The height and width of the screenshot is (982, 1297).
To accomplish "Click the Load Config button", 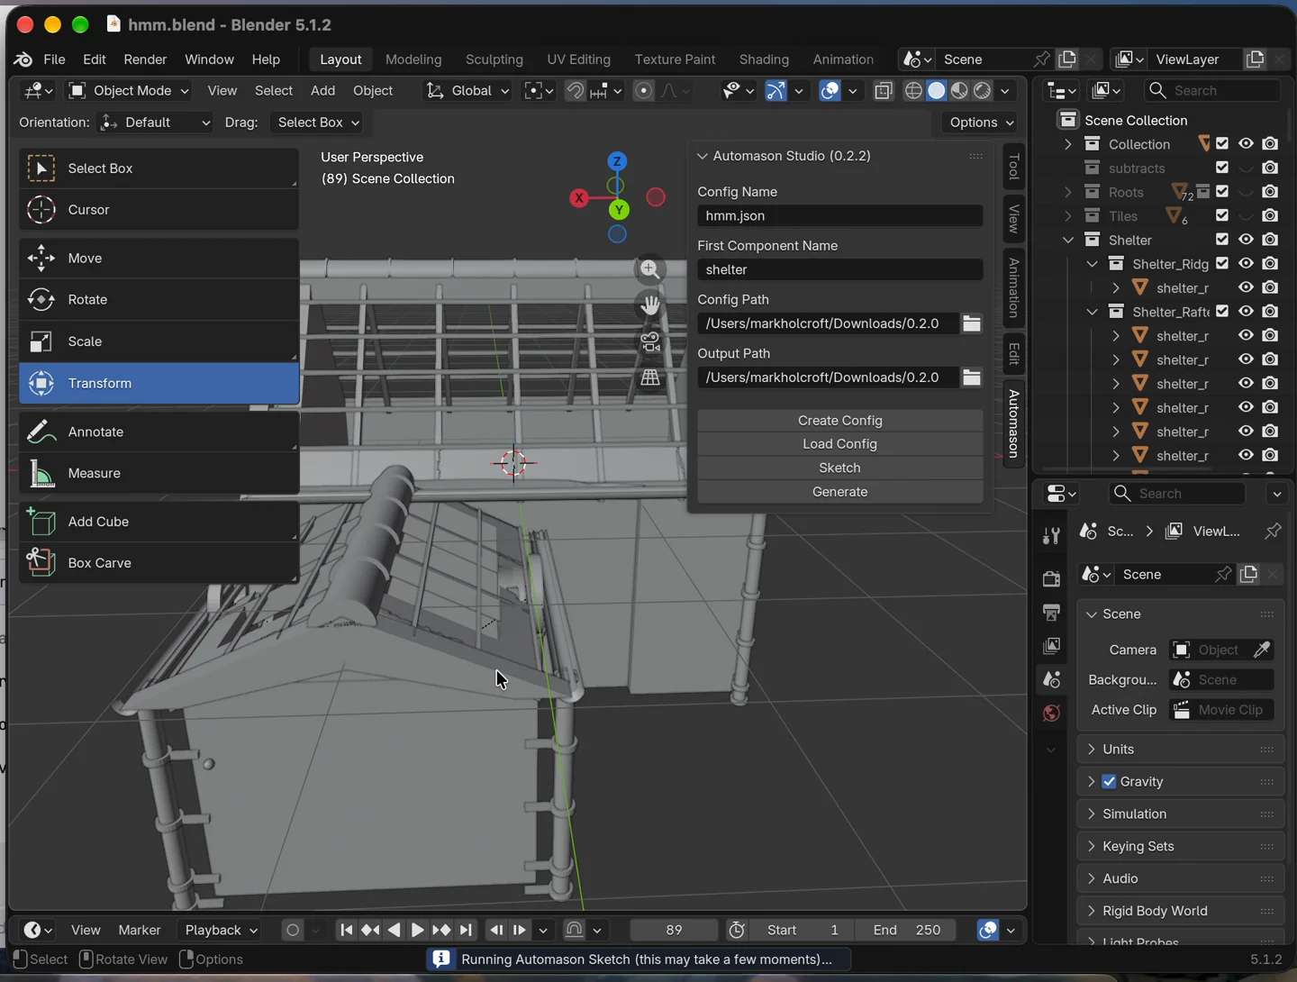I will 840,444.
